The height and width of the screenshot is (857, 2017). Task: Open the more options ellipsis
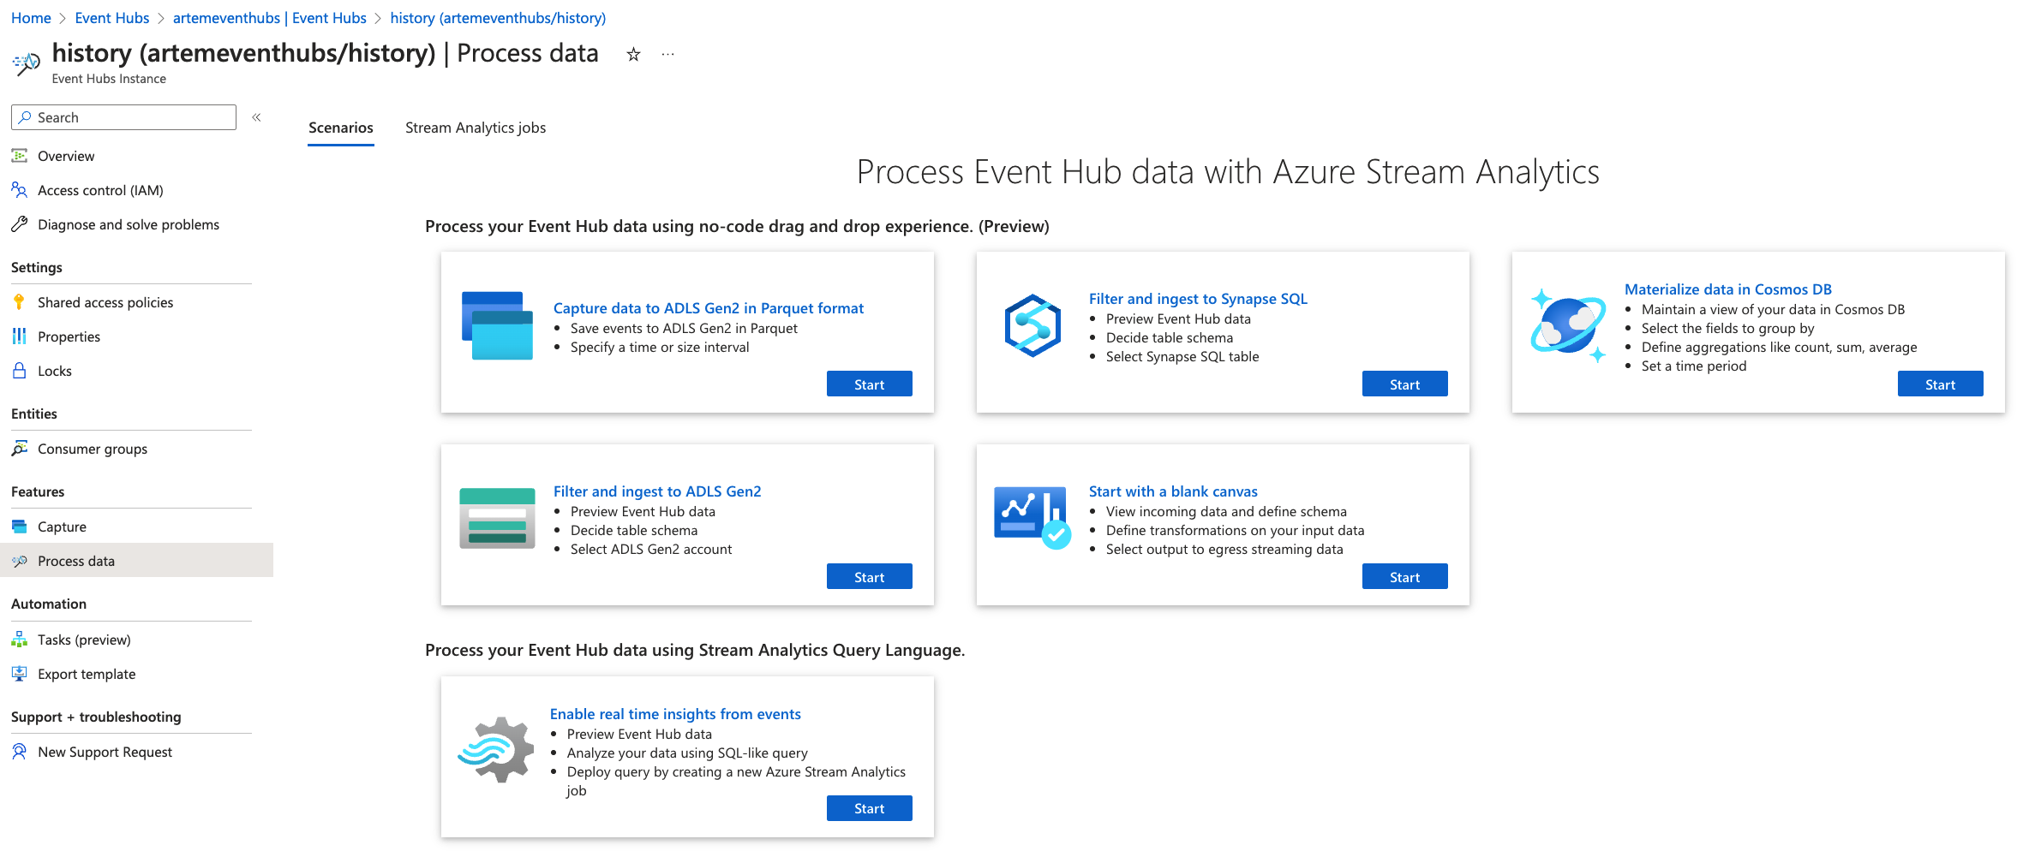coord(668,55)
